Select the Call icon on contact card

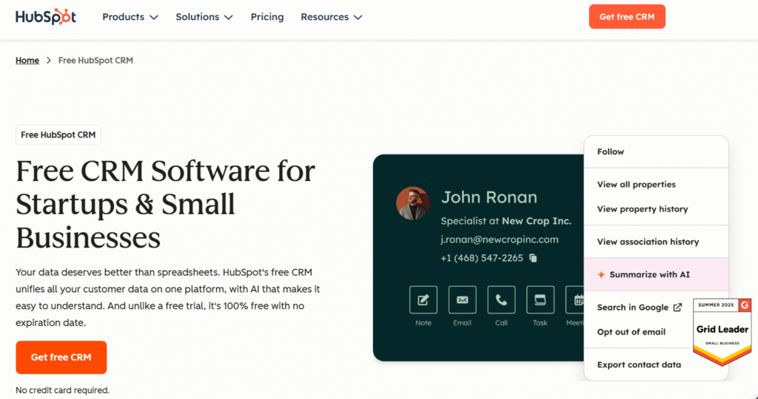[501, 300]
